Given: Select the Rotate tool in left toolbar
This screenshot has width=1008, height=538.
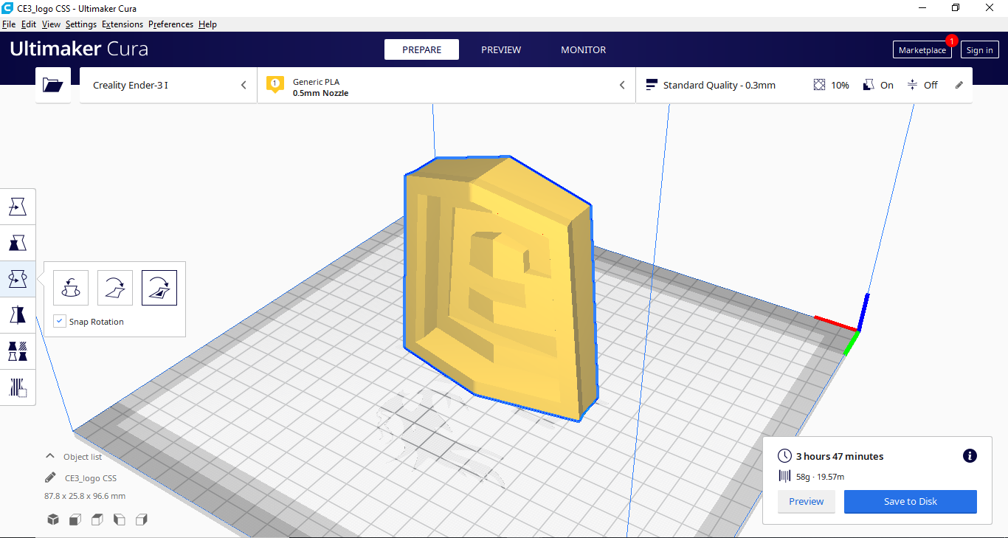Looking at the screenshot, I should pos(18,279).
